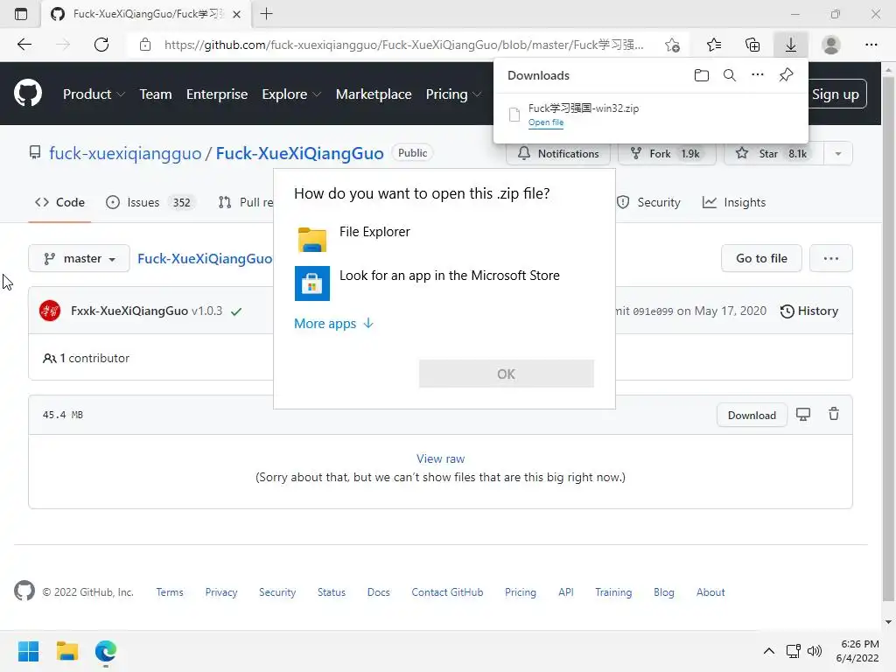Viewport: 896px width, 672px height.
Task: Open network status in system tray
Action: [x=793, y=651]
